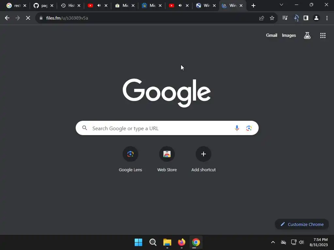Close the GitHub 'pag' tab
The image size is (334, 250).
[52, 6]
